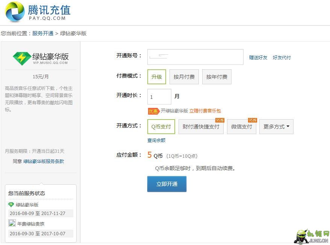Click the small green diamond status icon
This screenshot has width=330, height=245.
[x=11, y=205]
